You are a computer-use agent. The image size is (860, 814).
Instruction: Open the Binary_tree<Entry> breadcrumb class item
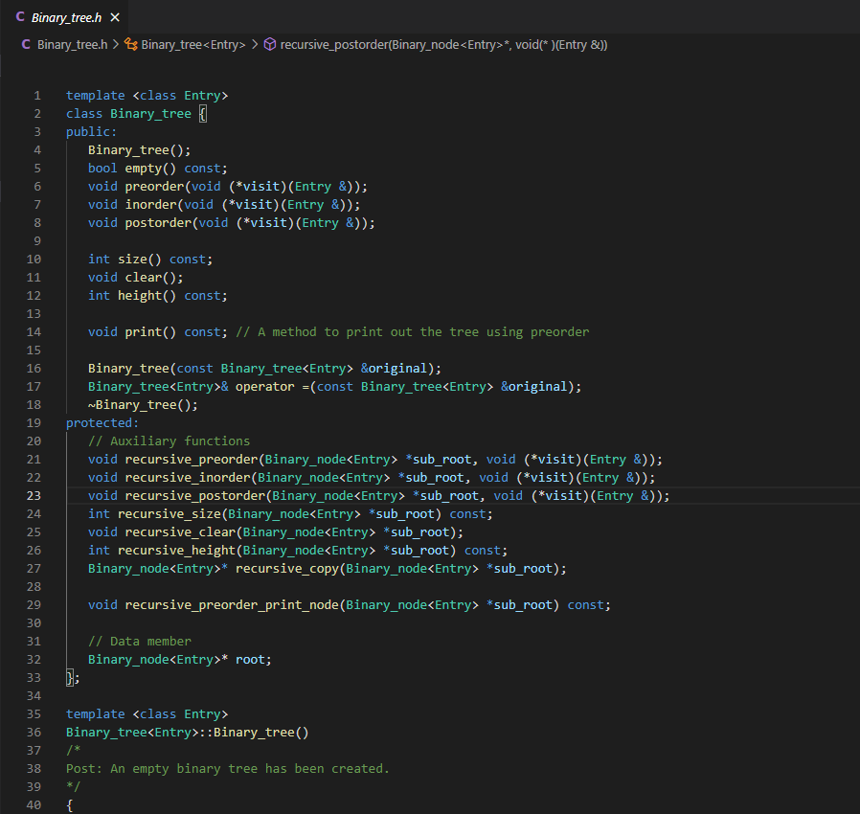click(192, 44)
